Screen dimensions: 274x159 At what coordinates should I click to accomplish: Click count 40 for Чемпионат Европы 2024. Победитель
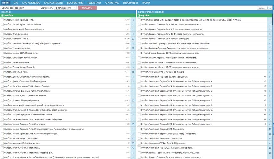click(270, 129)
